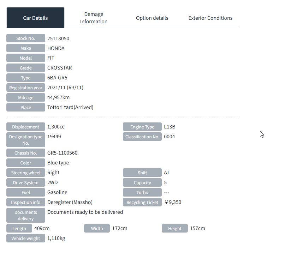Click Tottori Yard(Arrived) place text
Image resolution: width=303 pixels, height=253 pixels.
[70, 107]
